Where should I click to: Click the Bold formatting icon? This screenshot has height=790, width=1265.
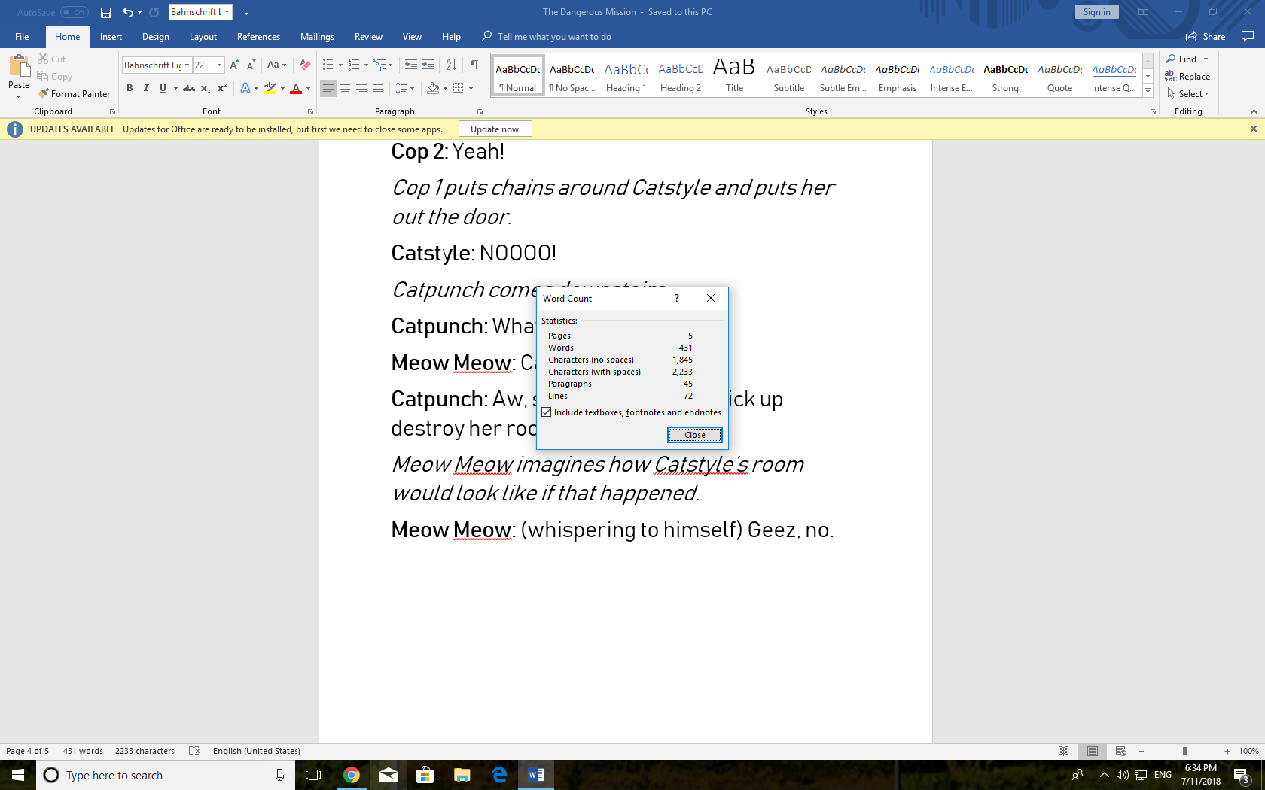pyautogui.click(x=130, y=88)
